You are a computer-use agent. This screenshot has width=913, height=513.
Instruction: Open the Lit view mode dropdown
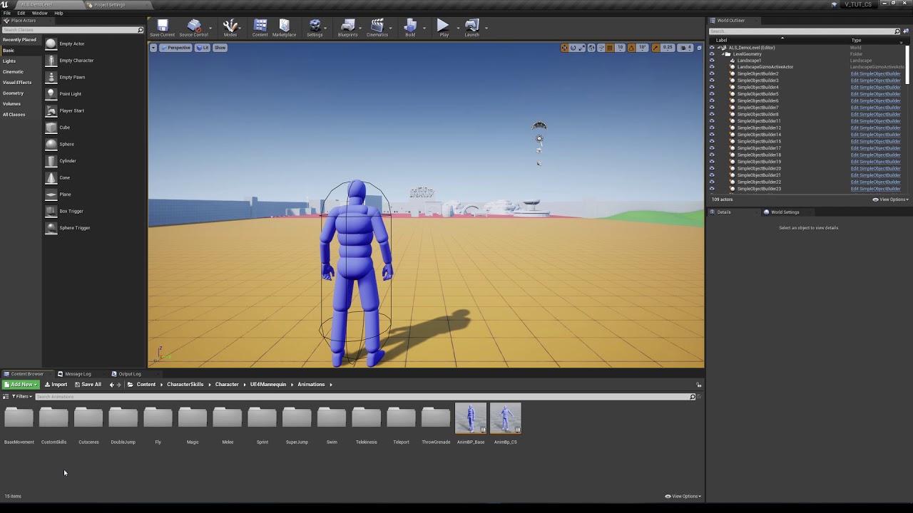pyautogui.click(x=203, y=48)
